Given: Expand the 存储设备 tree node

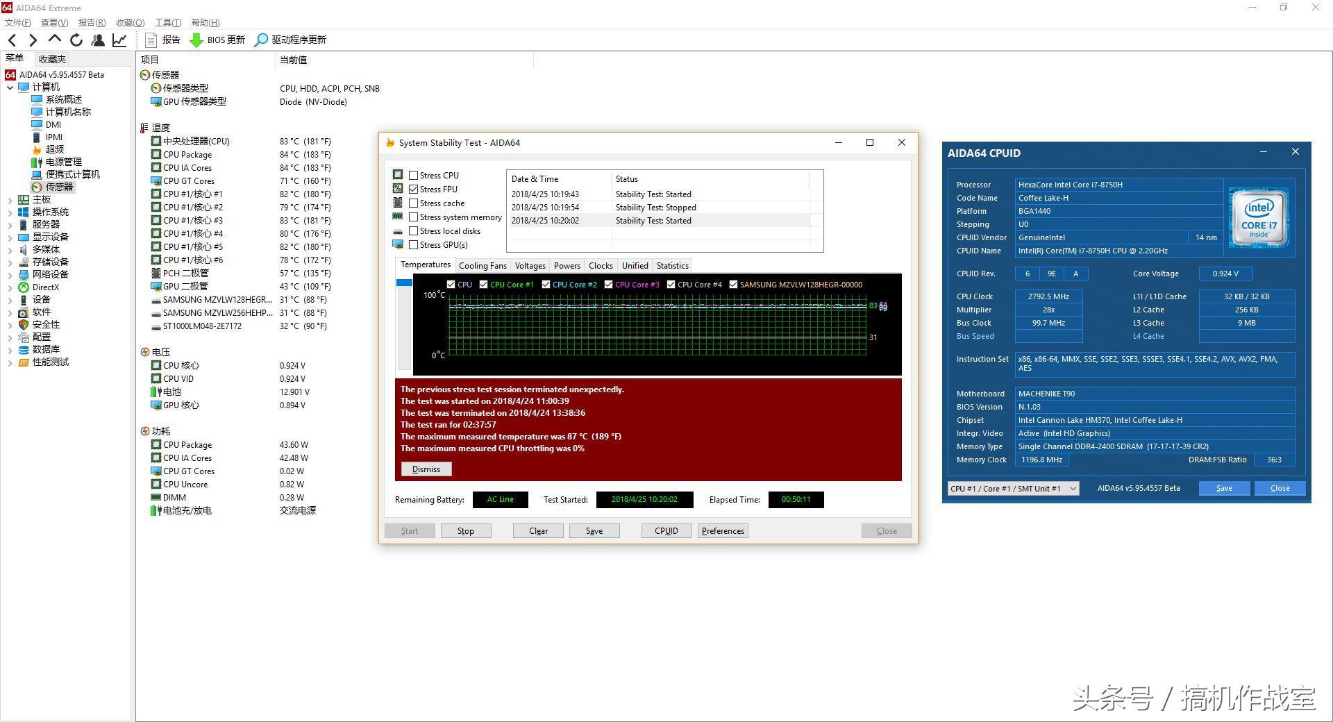Looking at the screenshot, I should [x=10, y=262].
